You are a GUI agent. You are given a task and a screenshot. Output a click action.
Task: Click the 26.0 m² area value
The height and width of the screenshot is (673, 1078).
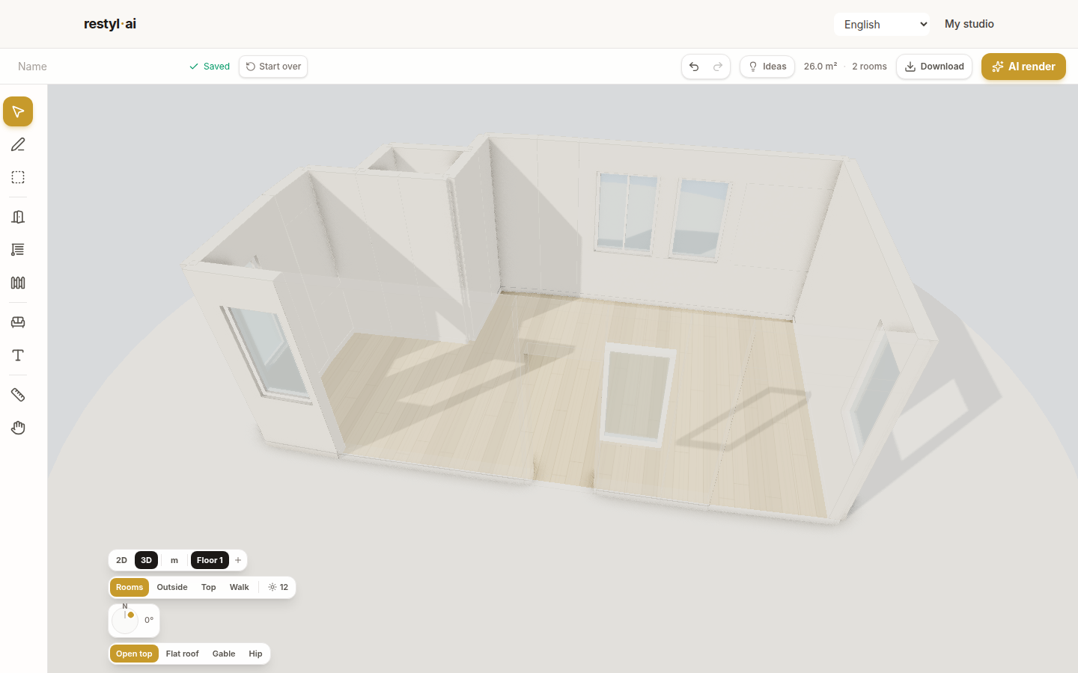pyautogui.click(x=820, y=67)
